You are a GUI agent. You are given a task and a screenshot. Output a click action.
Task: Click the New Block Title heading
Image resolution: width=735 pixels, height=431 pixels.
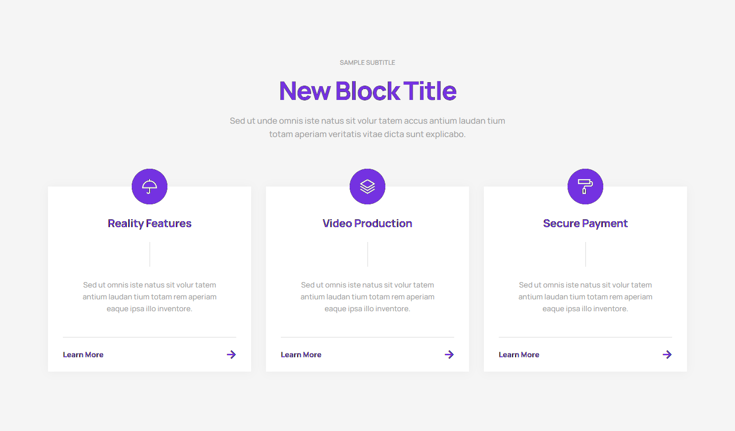coord(367,91)
